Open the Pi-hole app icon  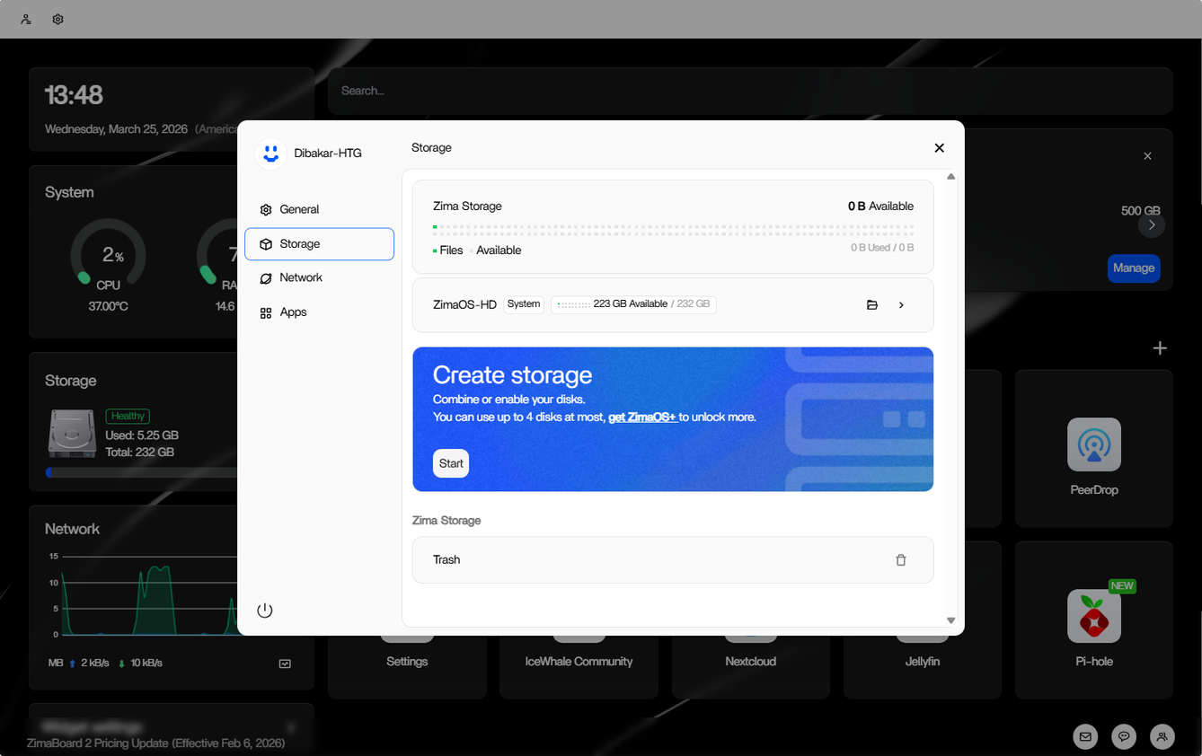pos(1094,616)
